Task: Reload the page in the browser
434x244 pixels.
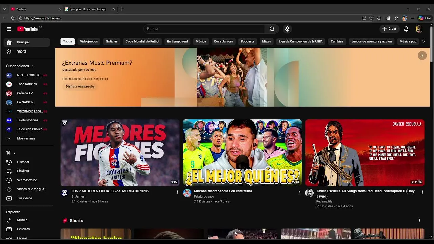Action: pyautogui.click(x=13, y=18)
